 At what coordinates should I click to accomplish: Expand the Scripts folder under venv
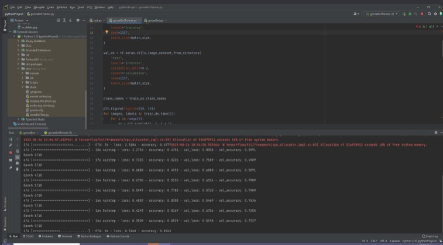[x=23, y=82]
